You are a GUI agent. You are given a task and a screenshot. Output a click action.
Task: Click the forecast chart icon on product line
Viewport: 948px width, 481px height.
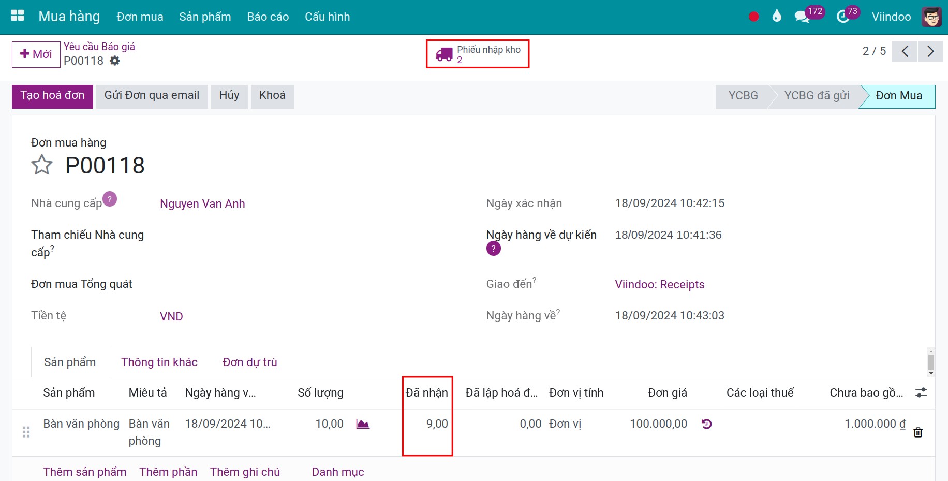tap(363, 424)
